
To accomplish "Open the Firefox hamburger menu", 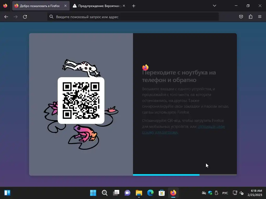I will pos(260,17).
